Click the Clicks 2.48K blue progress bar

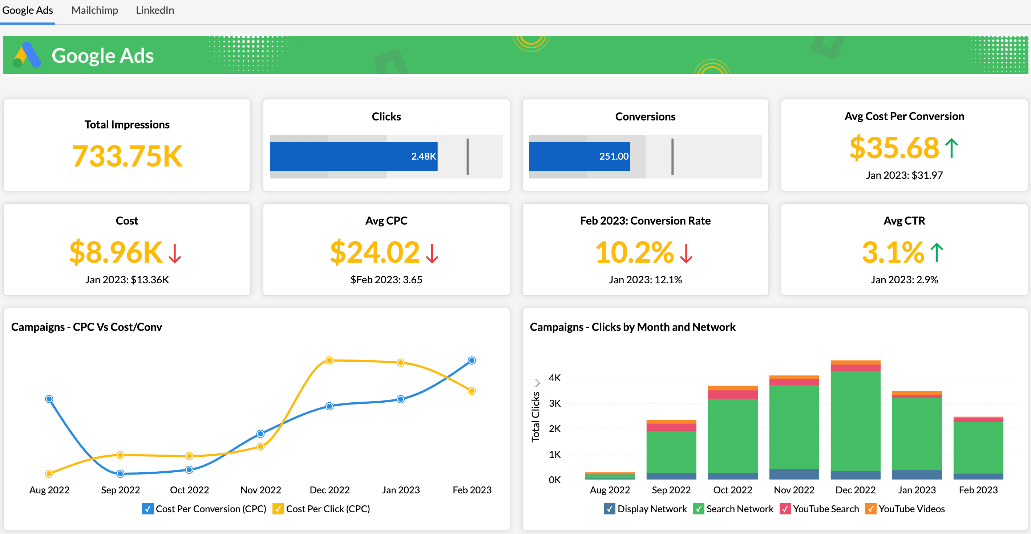(353, 156)
